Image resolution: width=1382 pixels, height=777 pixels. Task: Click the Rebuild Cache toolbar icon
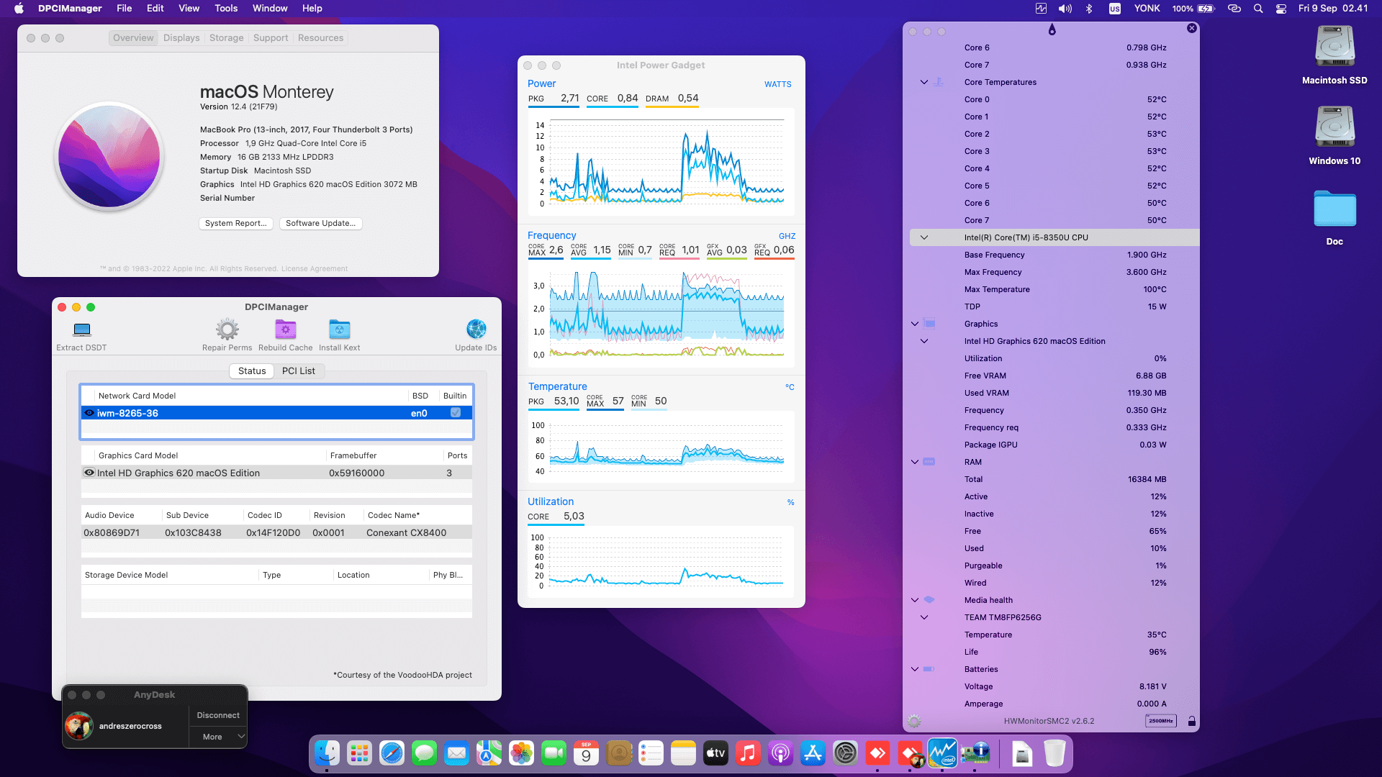[x=286, y=330]
